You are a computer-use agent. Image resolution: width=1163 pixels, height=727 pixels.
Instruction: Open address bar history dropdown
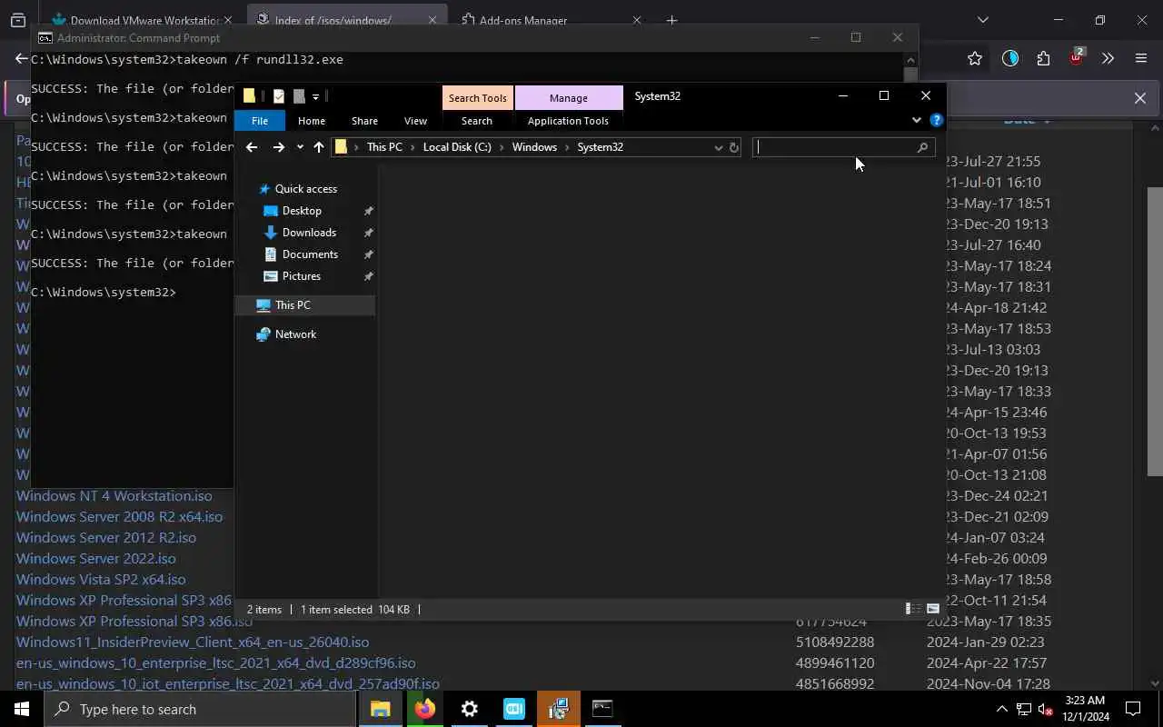[718, 147]
